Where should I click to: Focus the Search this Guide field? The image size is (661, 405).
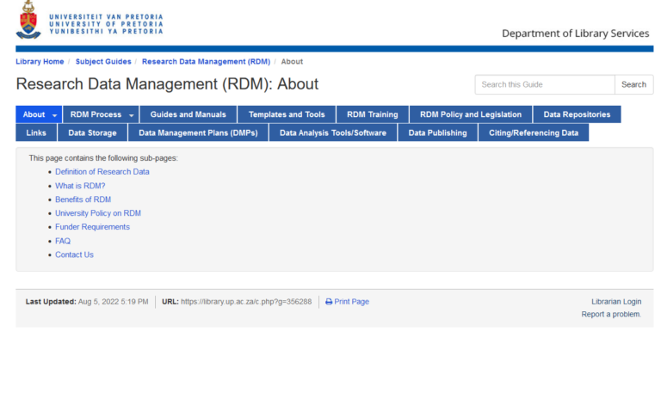[x=544, y=84]
